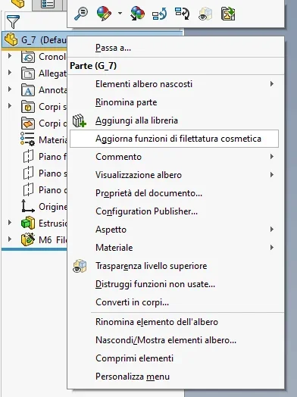Open Elementi albero nascosti submenu
The height and width of the screenshot is (397, 297).
pyautogui.click(x=176, y=84)
